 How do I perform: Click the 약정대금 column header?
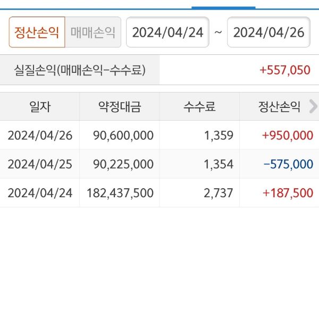pos(120,107)
